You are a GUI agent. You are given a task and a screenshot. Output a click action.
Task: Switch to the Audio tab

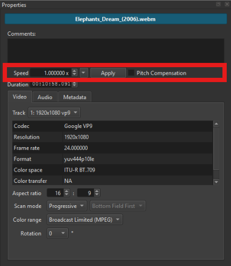pos(45,97)
